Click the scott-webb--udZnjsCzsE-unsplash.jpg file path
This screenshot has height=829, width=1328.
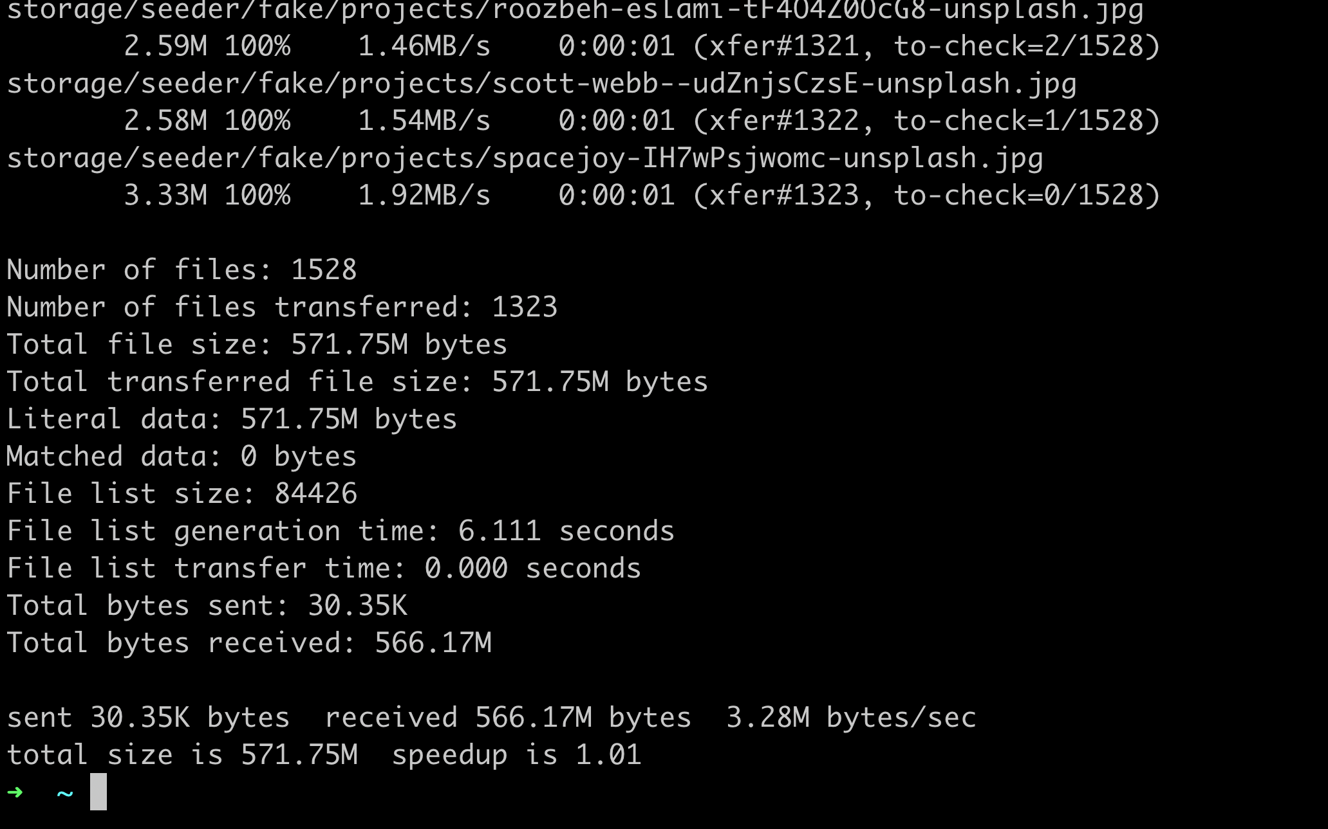[541, 84]
